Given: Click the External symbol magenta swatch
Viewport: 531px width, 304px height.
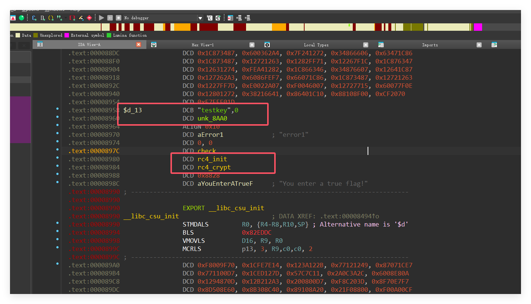Looking at the screenshot, I should [x=67, y=35].
